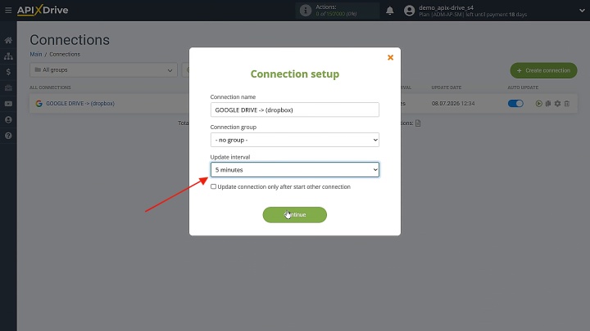Click the AUTO UPDATE column header
This screenshot has width=590, height=331.
pyautogui.click(x=523, y=87)
